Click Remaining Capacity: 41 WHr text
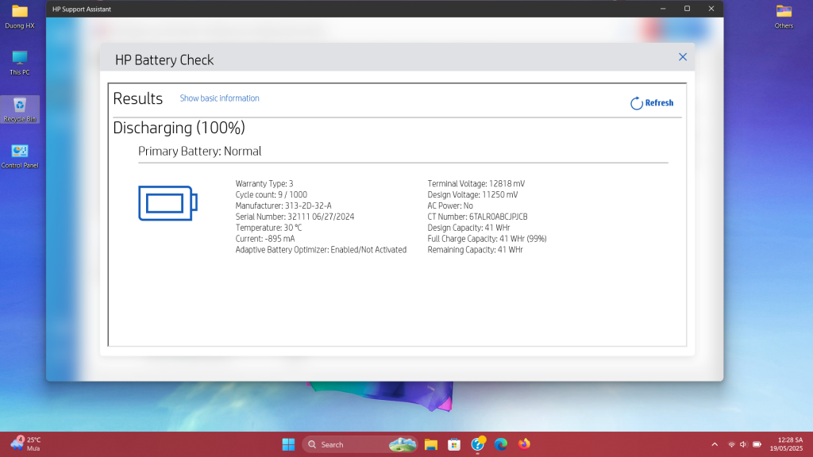 pyautogui.click(x=475, y=250)
